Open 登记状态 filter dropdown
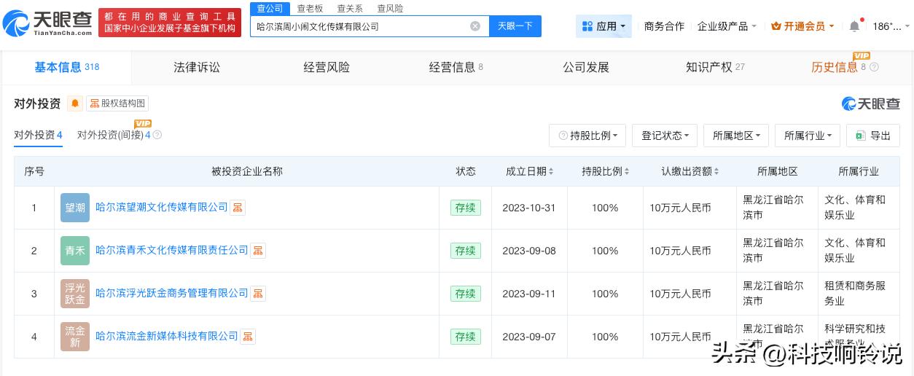 coord(665,136)
